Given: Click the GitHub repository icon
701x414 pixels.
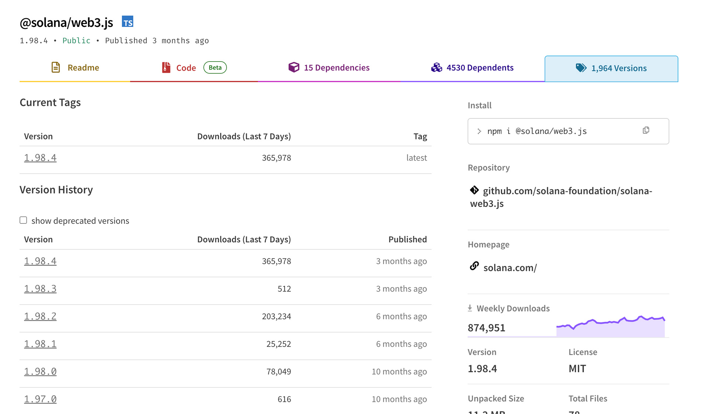Looking at the screenshot, I should click(474, 191).
